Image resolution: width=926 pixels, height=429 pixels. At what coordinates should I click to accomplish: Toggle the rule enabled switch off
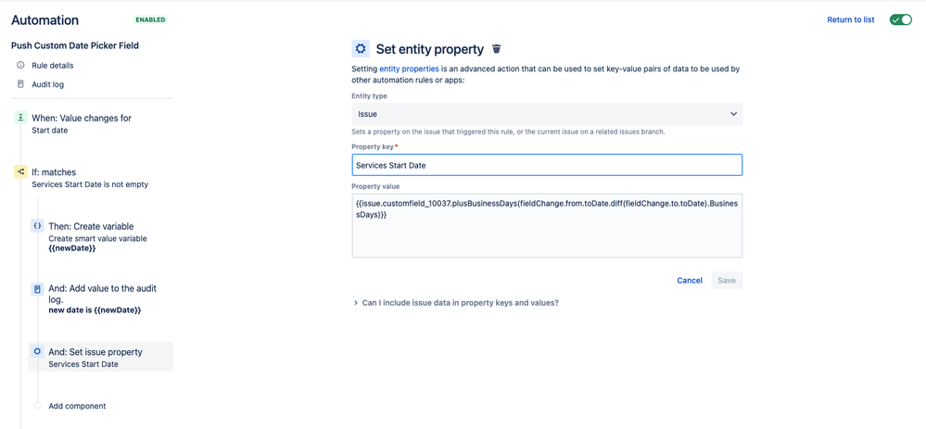tap(901, 19)
